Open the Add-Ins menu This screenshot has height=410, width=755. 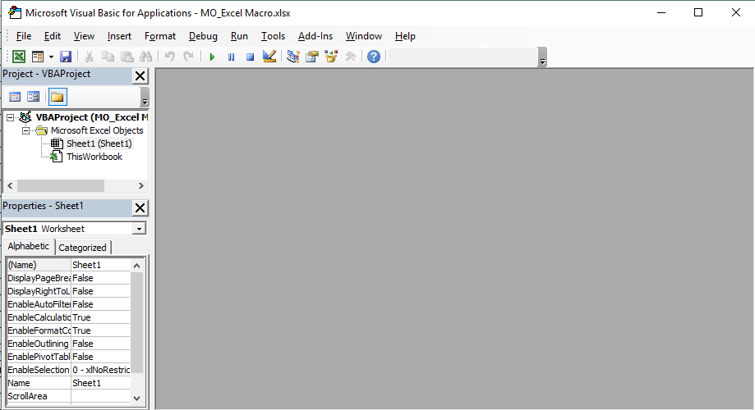315,36
